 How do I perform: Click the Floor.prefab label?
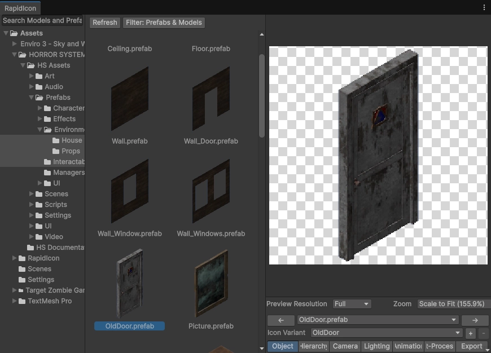point(211,49)
